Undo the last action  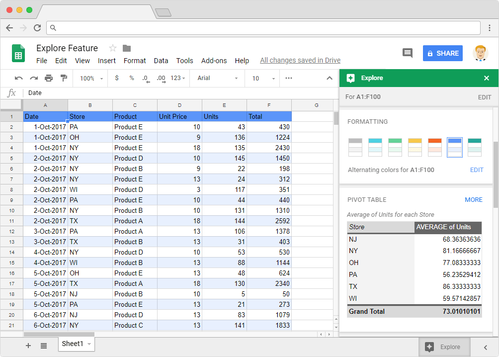pos(18,78)
